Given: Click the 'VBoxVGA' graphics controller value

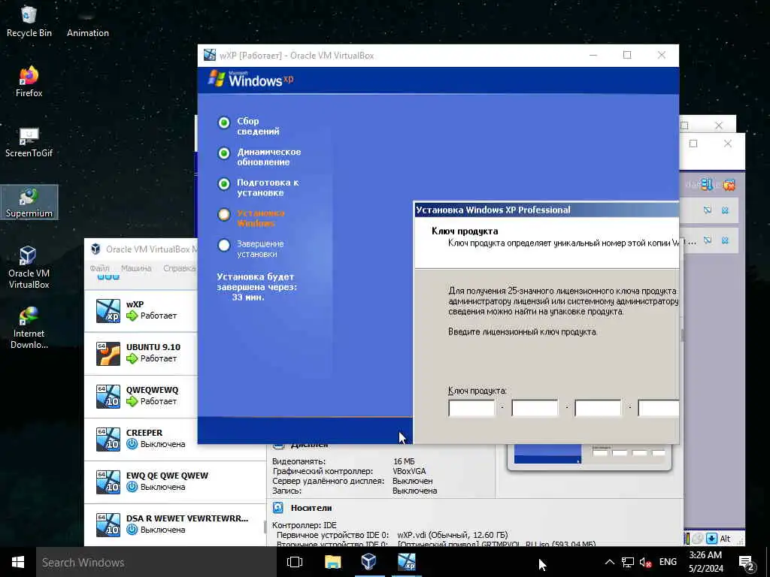Looking at the screenshot, I should (x=410, y=471).
